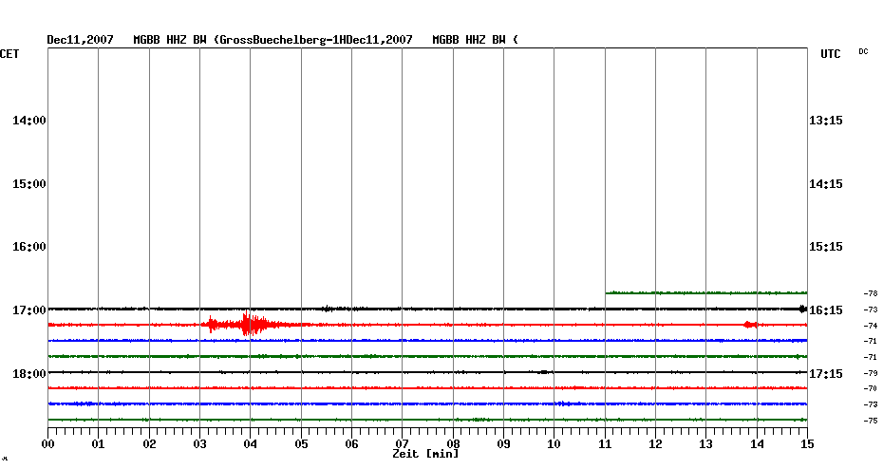Click minute label 06 on time axis
This screenshot has height=469, width=883.
[351, 444]
